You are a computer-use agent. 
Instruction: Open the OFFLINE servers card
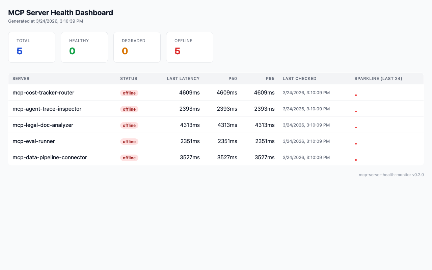click(189, 47)
